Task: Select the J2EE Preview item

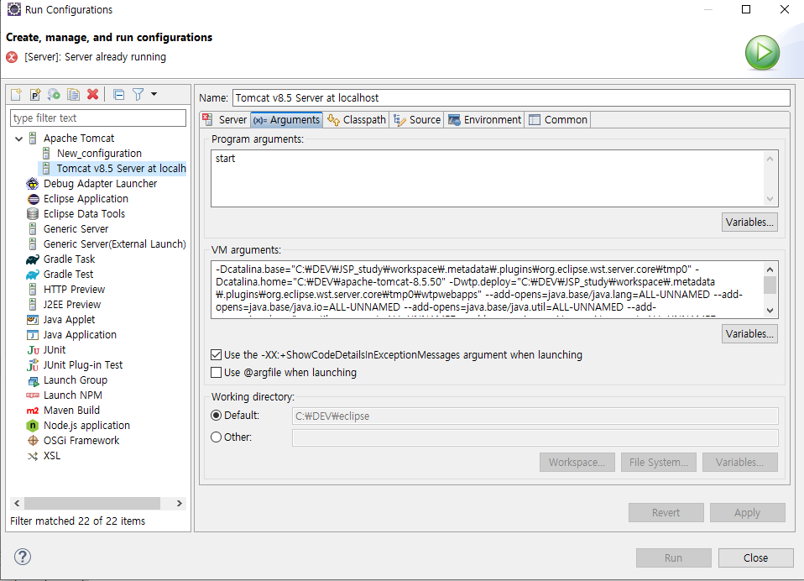Action: click(72, 305)
